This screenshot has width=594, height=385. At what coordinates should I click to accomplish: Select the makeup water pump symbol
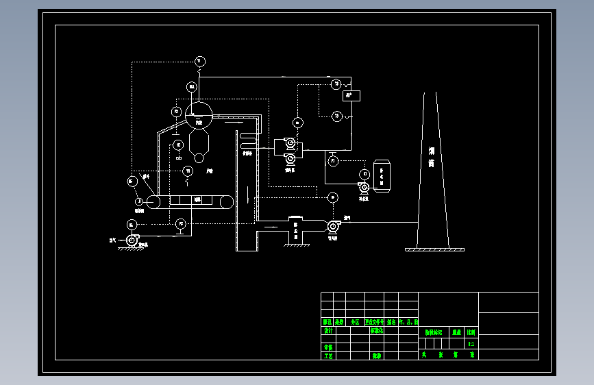(364, 187)
